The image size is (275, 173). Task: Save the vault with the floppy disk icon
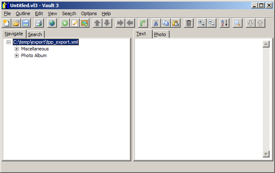tap(26, 23)
